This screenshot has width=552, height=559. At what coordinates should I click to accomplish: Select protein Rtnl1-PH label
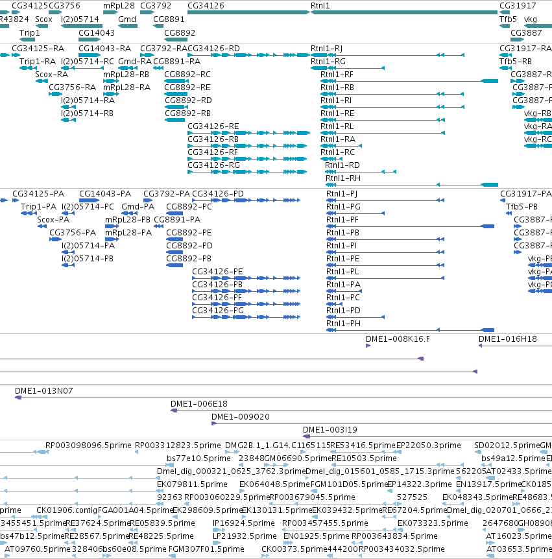343,324
